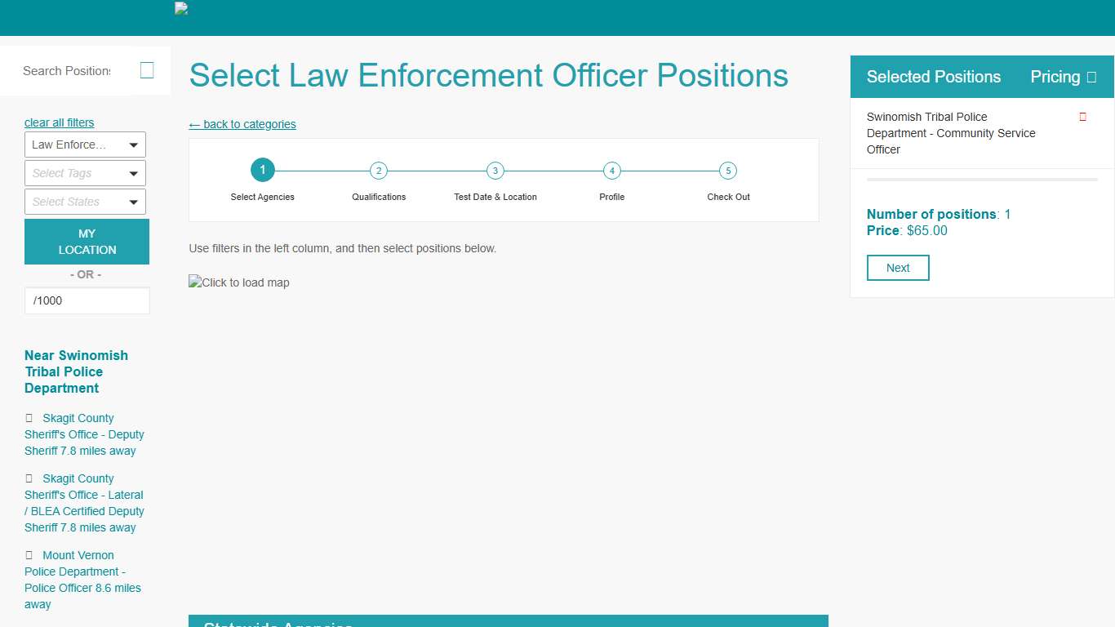Click the clear all filters link
The height and width of the screenshot is (627, 1115).
[x=59, y=122]
